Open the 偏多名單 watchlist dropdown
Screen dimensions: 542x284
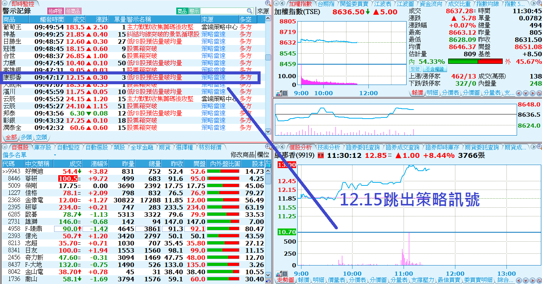55,155
